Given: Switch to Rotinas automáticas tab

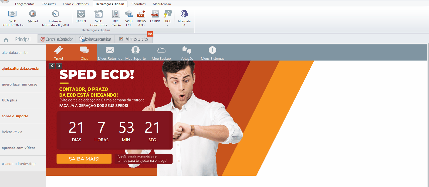Looking at the screenshot, I should (95, 39).
